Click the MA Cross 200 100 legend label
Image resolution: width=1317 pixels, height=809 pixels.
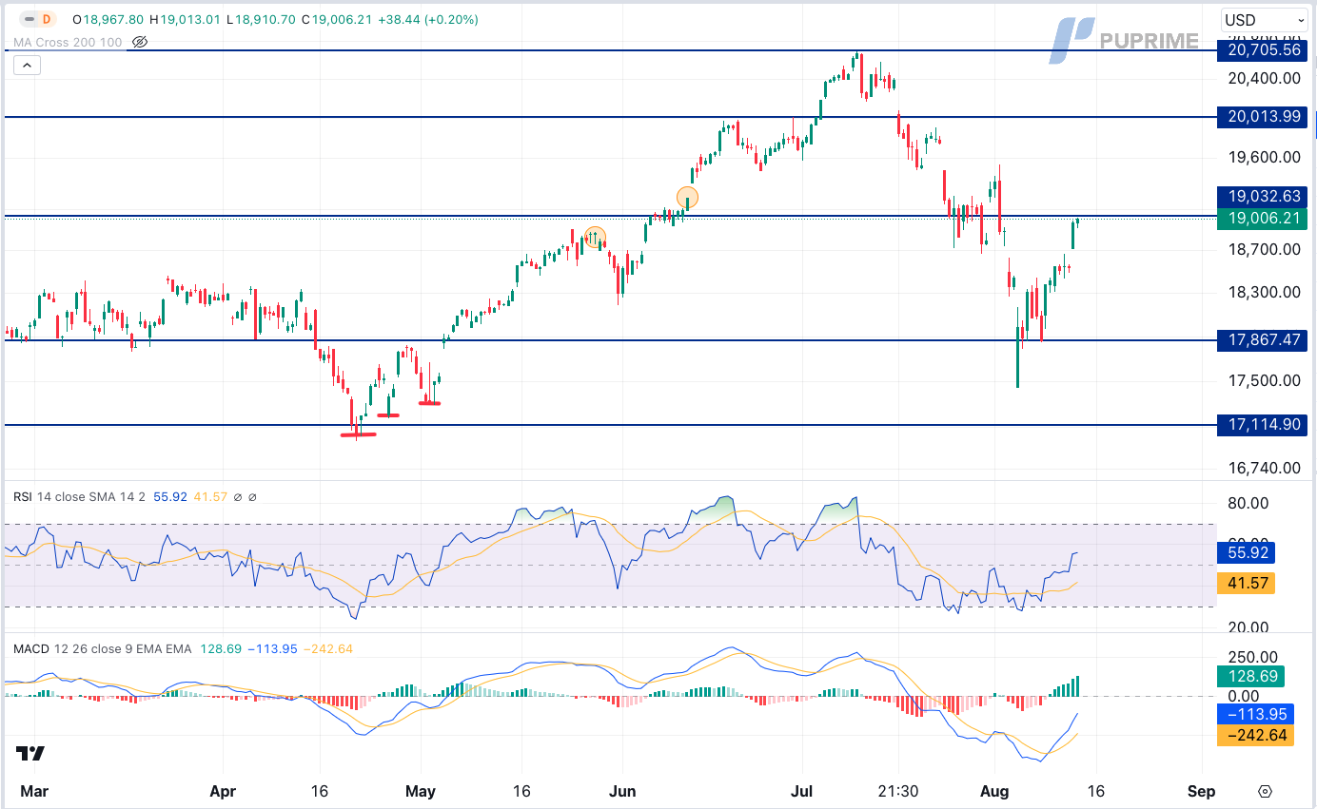click(x=68, y=42)
